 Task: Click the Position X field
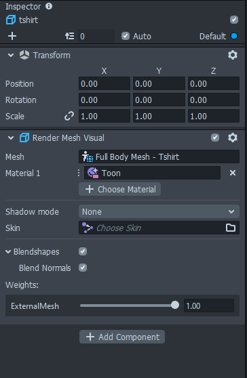104,83
